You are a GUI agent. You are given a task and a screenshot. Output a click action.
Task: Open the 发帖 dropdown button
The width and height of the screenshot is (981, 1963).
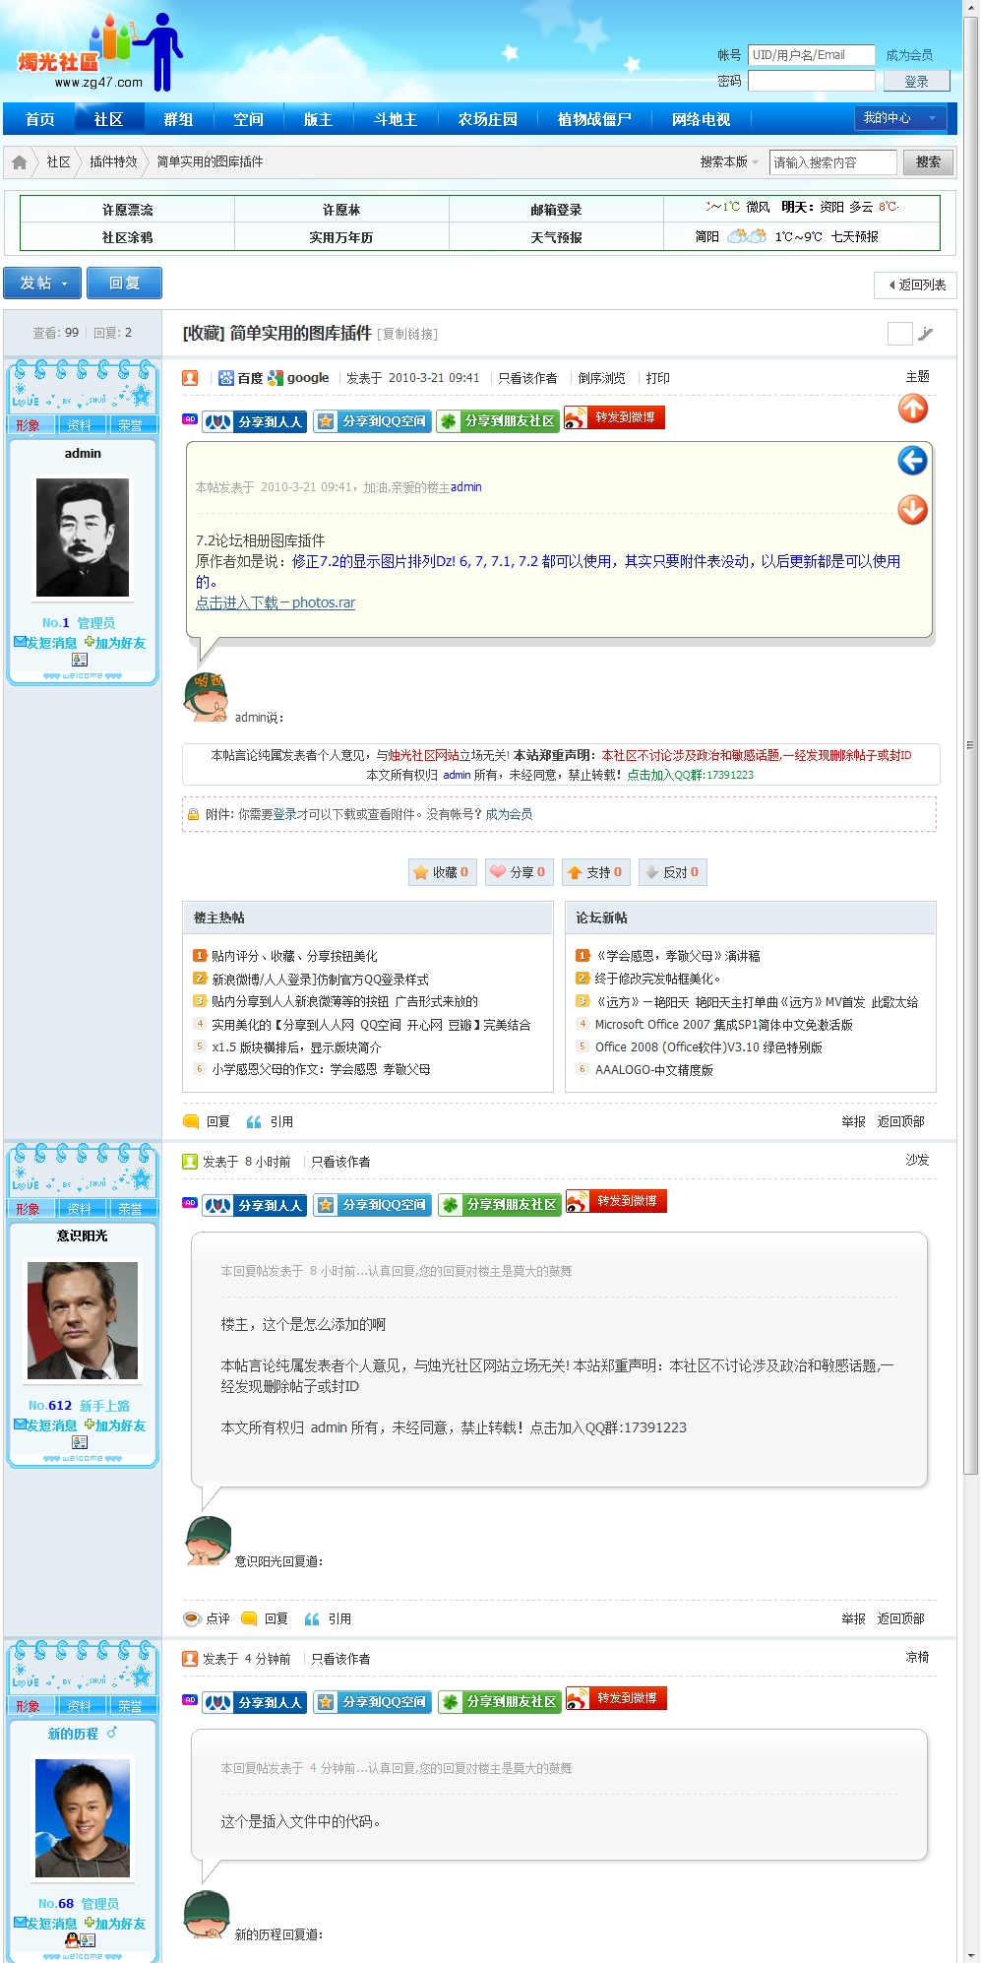[x=42, y=284]
